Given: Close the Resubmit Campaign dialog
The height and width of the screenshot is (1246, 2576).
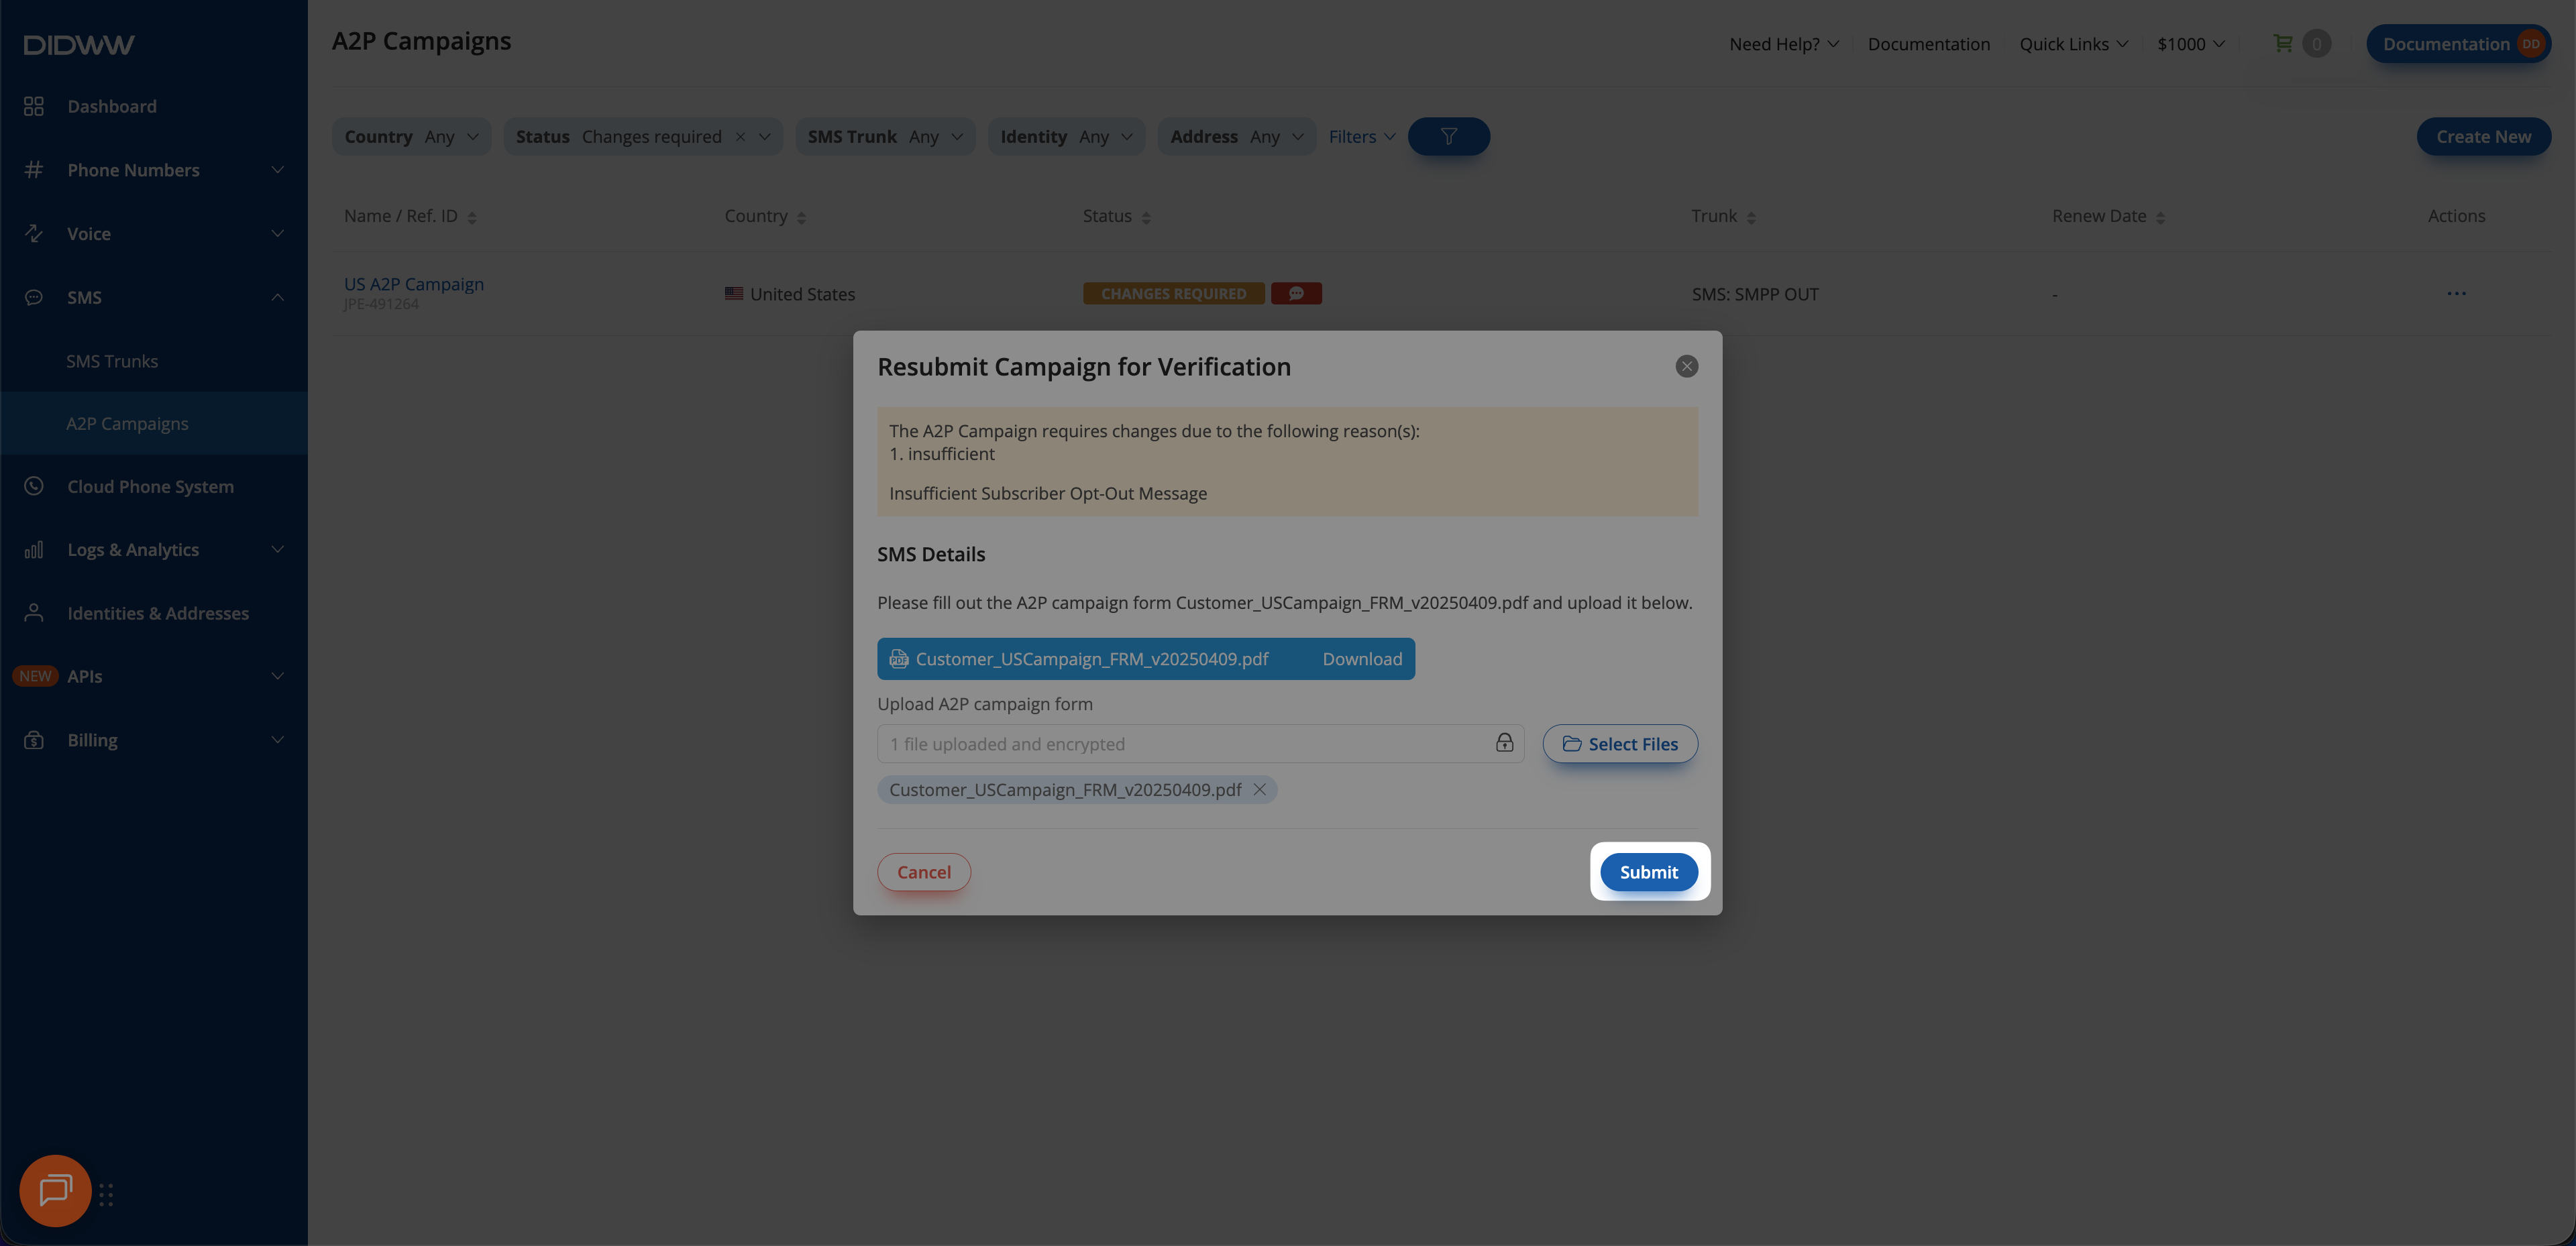Looking at the screenshot, I should 1686,367.
